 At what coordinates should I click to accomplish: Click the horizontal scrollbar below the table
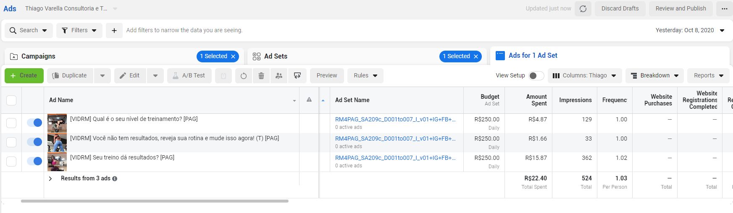point(155,201)
